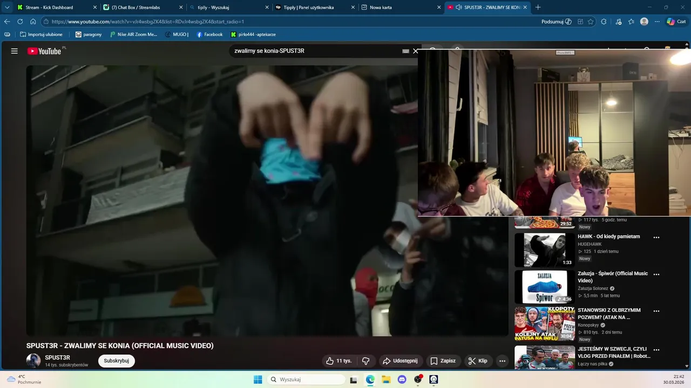Open the tab actions dropdown in Edge
691x388 pixels.
click(7, 7)
